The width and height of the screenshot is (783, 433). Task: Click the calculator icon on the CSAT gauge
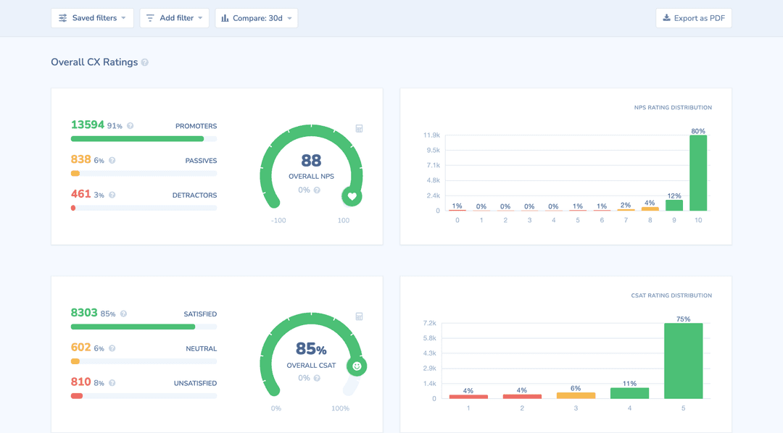(359, 316)
